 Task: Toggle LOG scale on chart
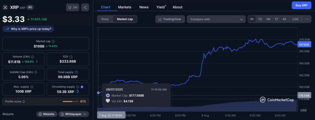tap(295, 19)
